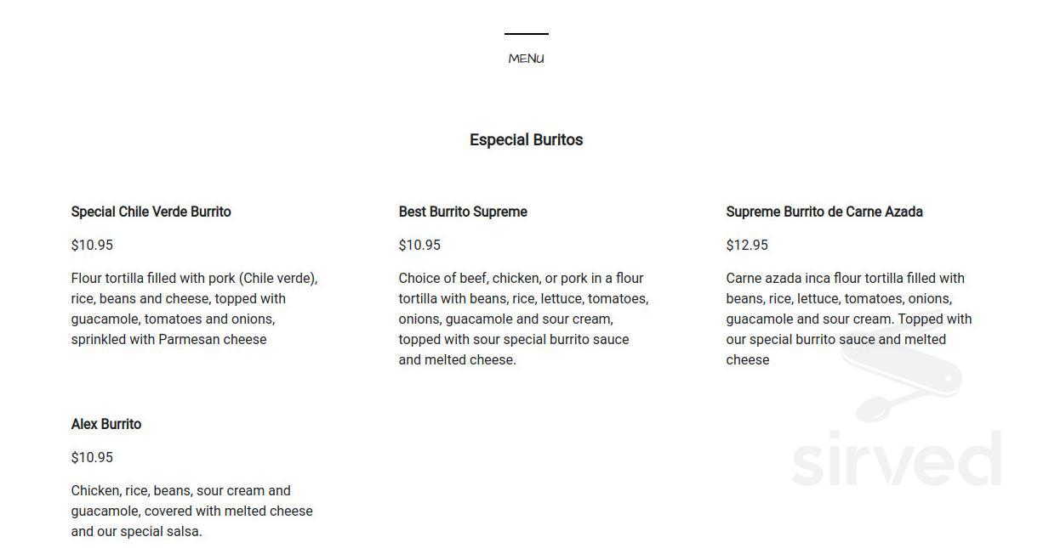Screen dimensions: 1049x548
Task: Select Supreme Burrito de Carne Azada title
Action: pos(824,212)
